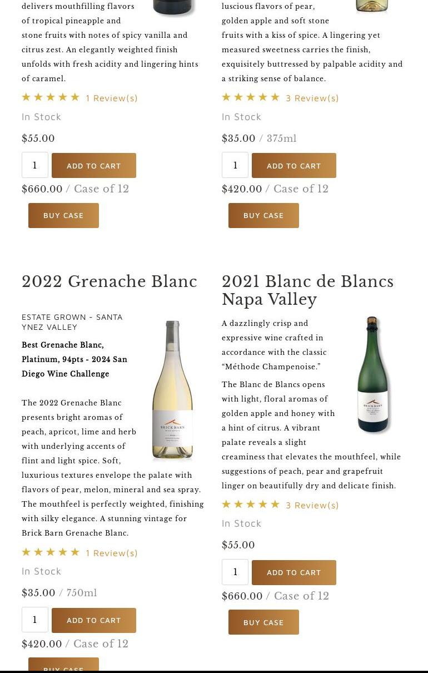The height and width of the screenshot is (673, 428).
Task: Add the tropical pineapple wine to cart
Action: click(x=94, y=166)
